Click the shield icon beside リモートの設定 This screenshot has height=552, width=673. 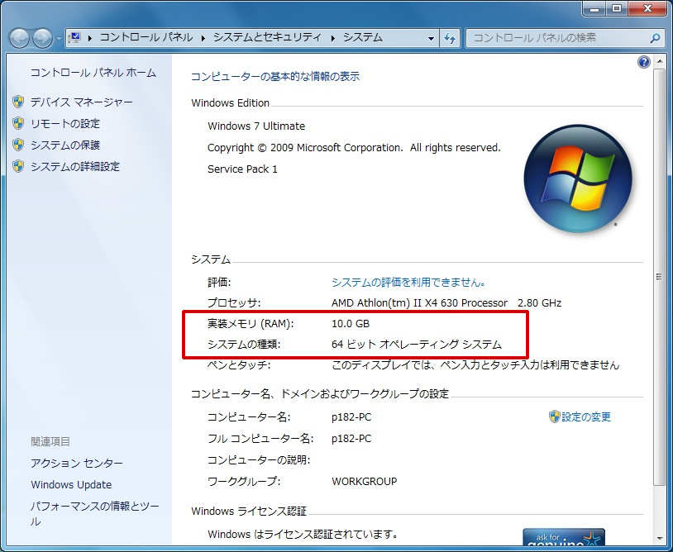[x=18, y=123]
